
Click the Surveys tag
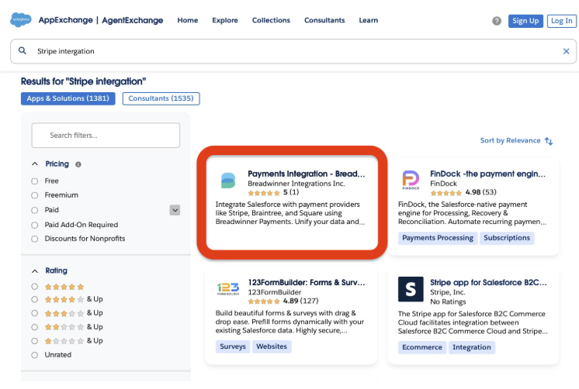[x=233, y=346]
